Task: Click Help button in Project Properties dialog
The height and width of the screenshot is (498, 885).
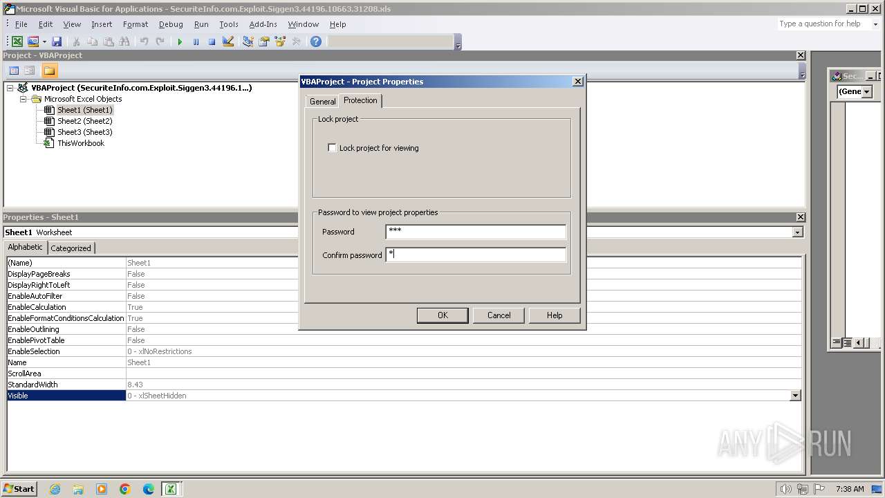Action: (x=555, y=315)
